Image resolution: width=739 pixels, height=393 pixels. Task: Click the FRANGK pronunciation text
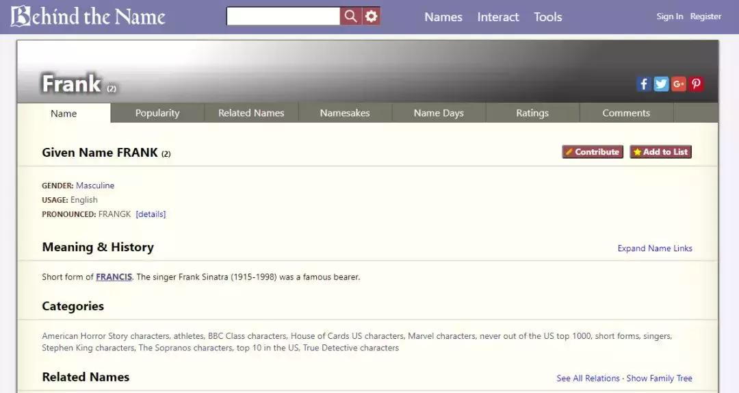(x=114, y=214)
